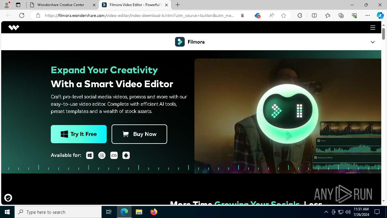The width and height of the screenshot is (387, 218).
Task: Click the Edge icon on taskbar
Action: point(124,212)
